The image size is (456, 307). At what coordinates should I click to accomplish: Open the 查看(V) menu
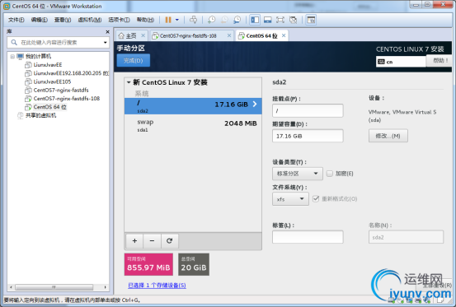coord(63,20)
